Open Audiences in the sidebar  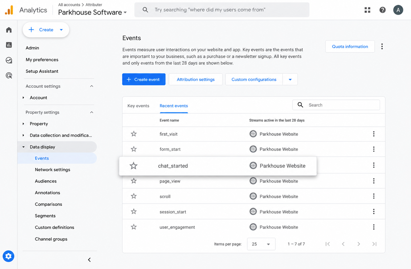(x=46, y=181)
